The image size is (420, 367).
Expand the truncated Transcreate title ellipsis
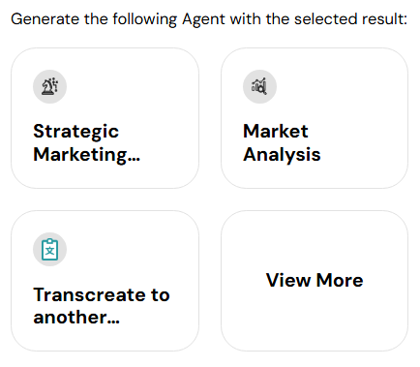[x=113, y=321]
